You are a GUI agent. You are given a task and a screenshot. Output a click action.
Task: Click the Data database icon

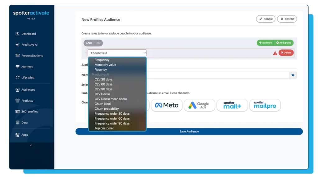point(18,122)
